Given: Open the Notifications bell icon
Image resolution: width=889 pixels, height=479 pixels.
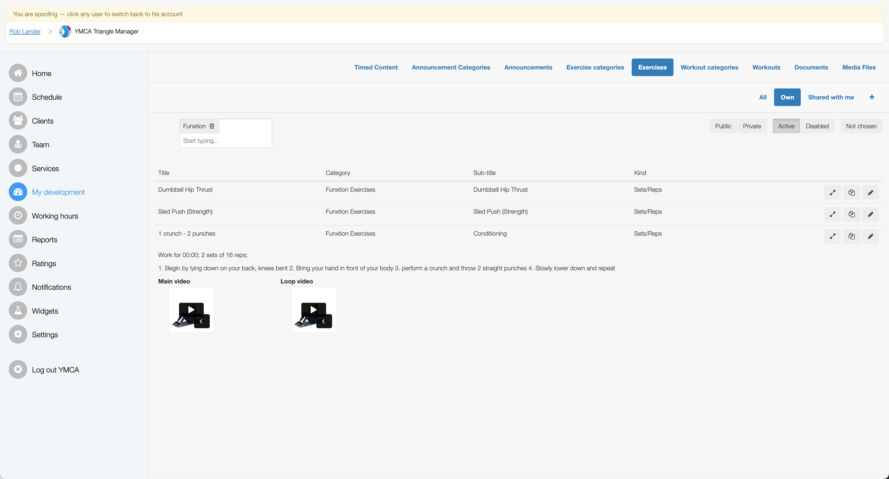Looking at the screenshot, I should coord(18,287).
